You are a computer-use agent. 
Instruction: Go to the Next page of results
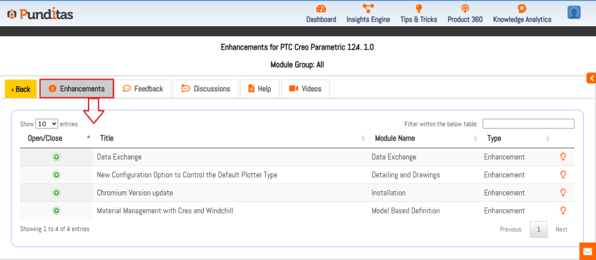[x=561, y=229]
